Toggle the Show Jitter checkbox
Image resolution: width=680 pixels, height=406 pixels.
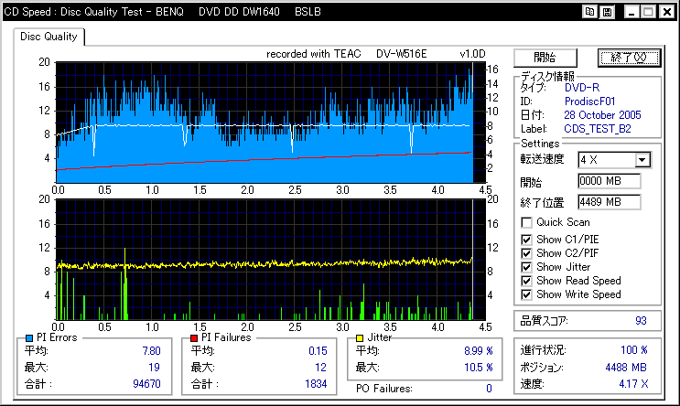click(x=526, y=267)
